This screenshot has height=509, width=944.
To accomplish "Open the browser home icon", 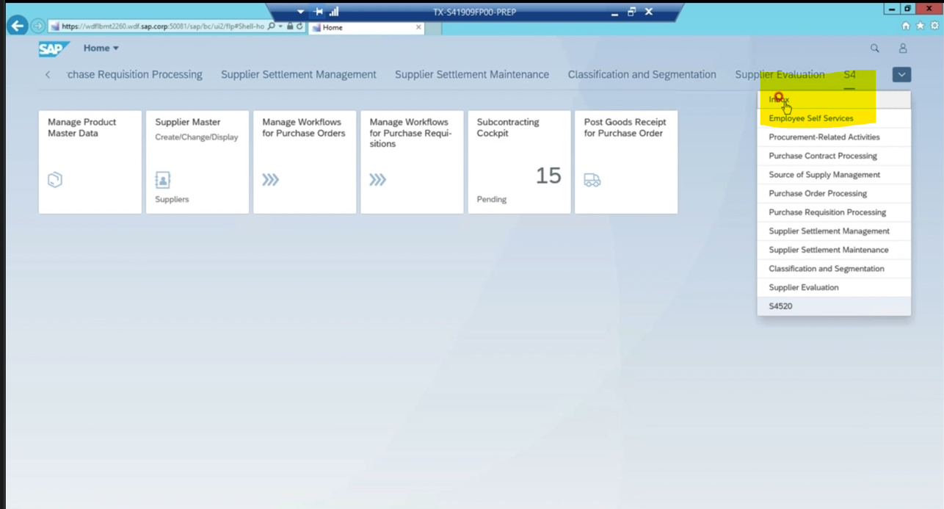I will [905, 26].
